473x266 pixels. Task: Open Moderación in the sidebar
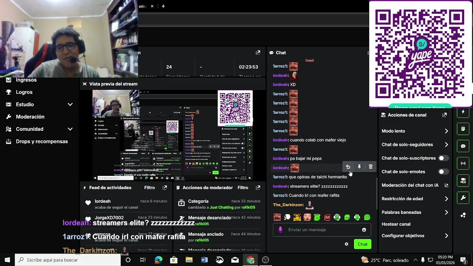click(30, 117)
